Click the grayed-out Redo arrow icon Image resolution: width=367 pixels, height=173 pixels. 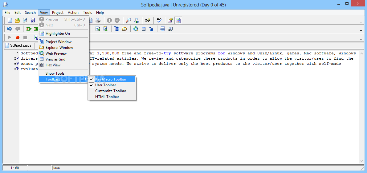pyautogui.click(x=17, y=29)
